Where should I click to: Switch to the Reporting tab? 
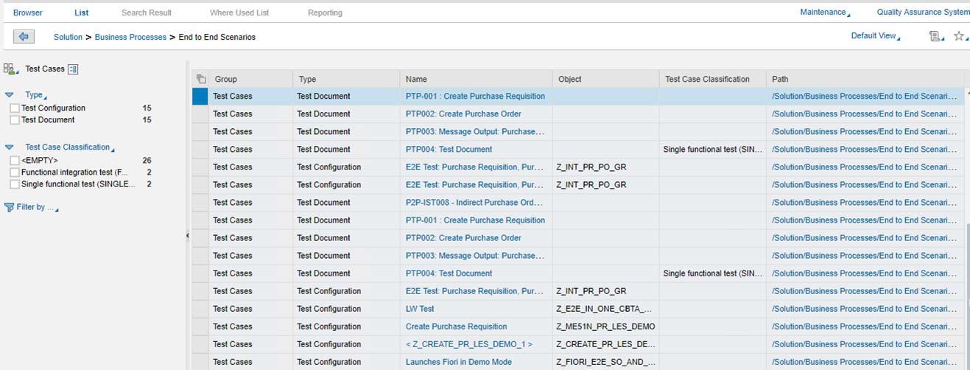coord(325,13)
